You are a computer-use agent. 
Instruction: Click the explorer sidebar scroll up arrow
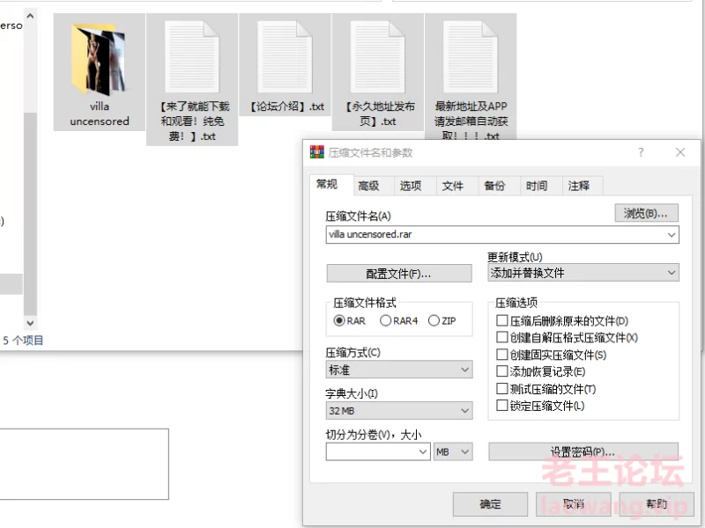[30, 16]
